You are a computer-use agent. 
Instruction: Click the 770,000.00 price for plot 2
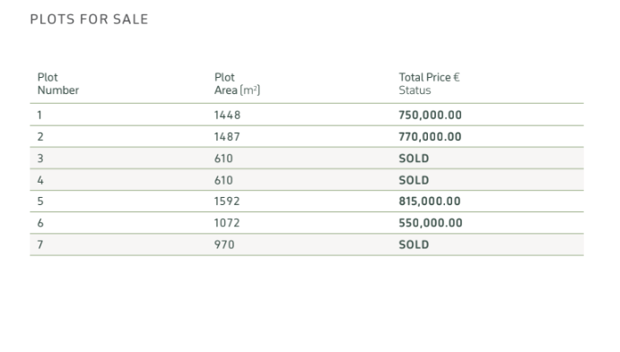[x=430, y=136]
